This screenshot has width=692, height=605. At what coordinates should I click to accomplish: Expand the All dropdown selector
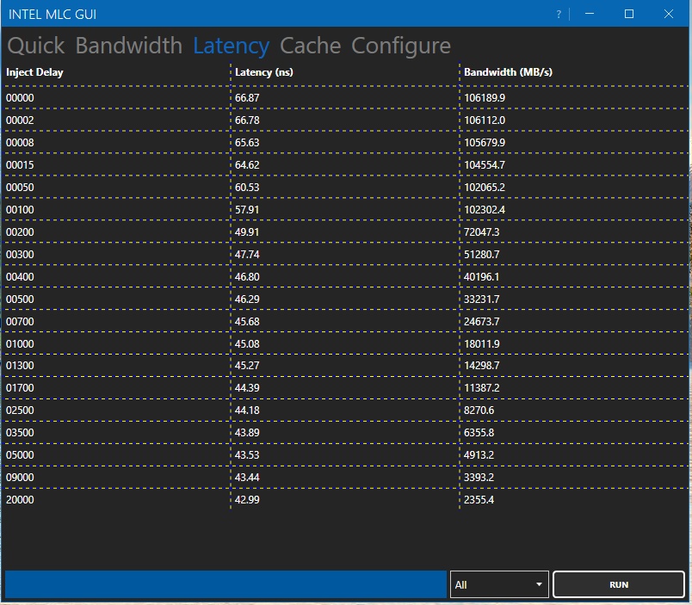click(x=499, y=584)
